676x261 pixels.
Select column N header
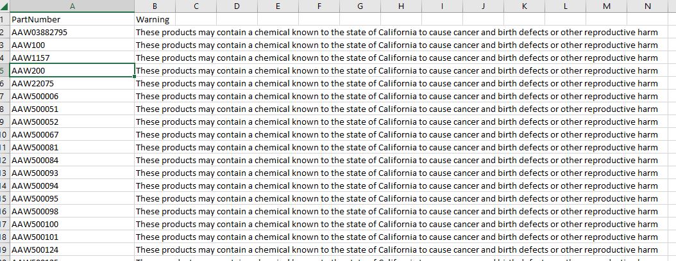point(648,6)
